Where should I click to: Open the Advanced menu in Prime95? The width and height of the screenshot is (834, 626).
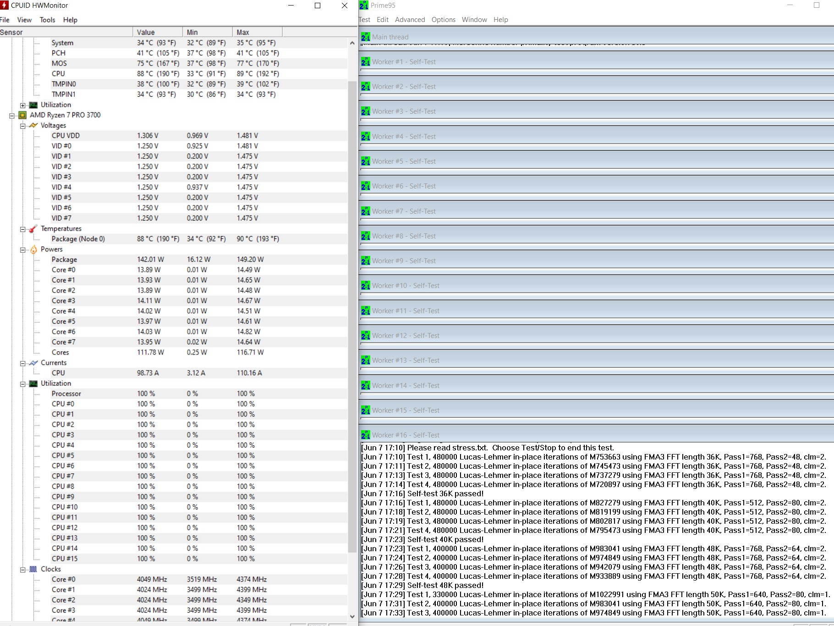click(x=410, y=20)
